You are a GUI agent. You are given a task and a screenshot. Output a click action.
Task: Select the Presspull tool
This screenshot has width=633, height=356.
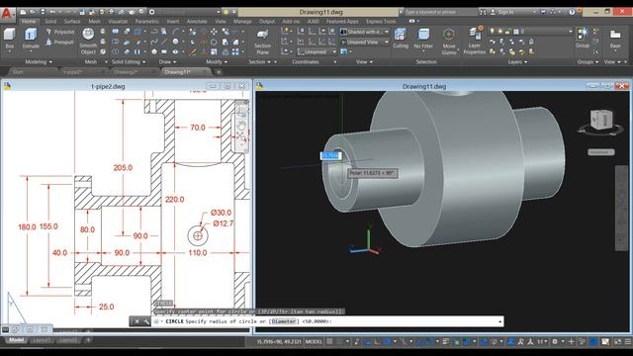pyautogui.click(x=60, y=42)
